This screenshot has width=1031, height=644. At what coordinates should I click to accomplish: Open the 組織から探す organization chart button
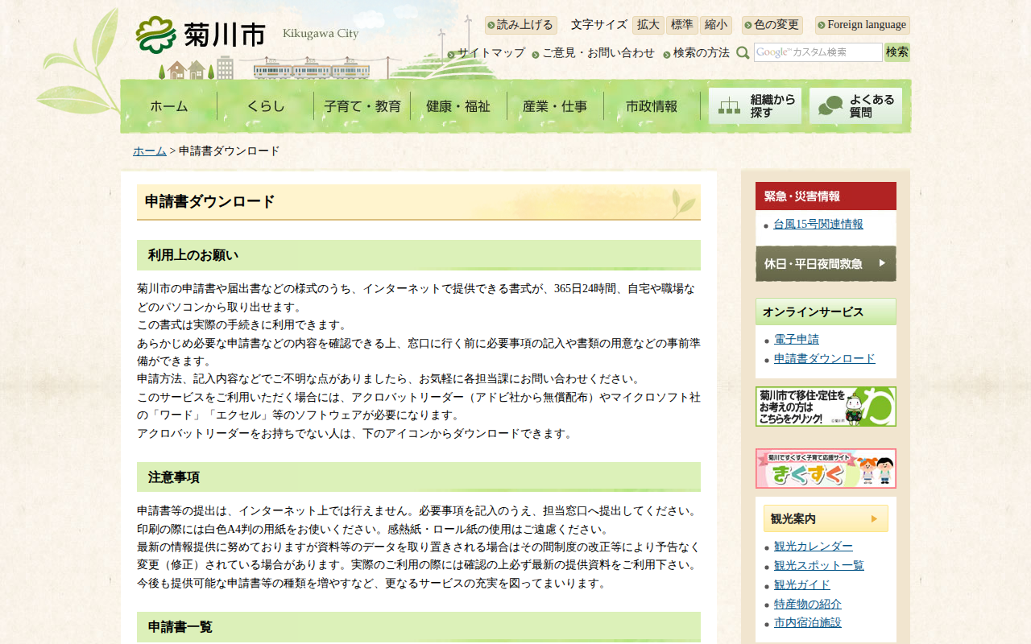coord(755,106)
